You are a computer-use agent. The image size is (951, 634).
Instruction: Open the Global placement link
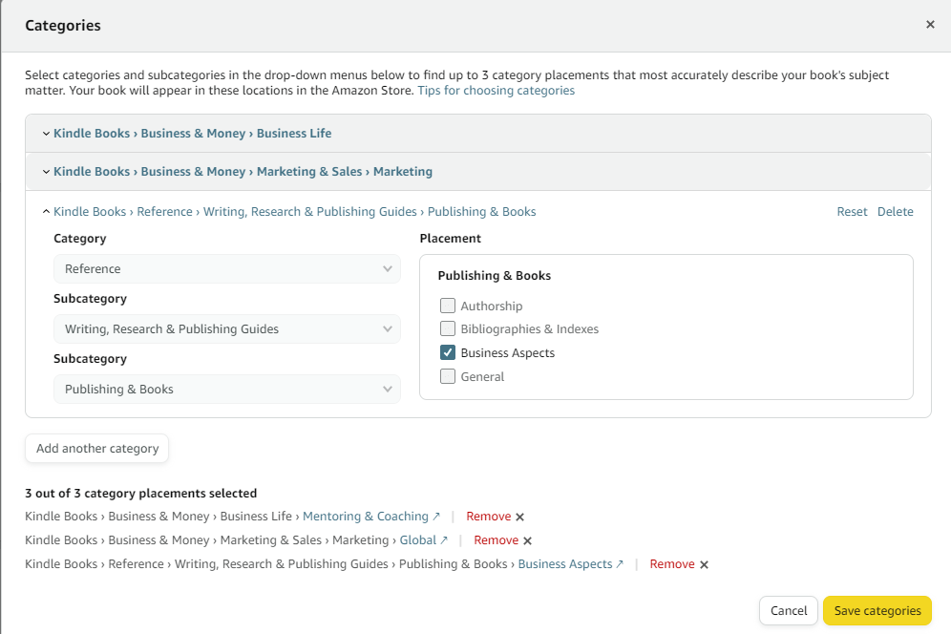(418, 540)
